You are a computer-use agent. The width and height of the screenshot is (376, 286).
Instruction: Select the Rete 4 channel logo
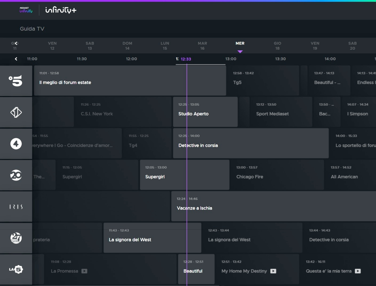[x=16, y=144]
